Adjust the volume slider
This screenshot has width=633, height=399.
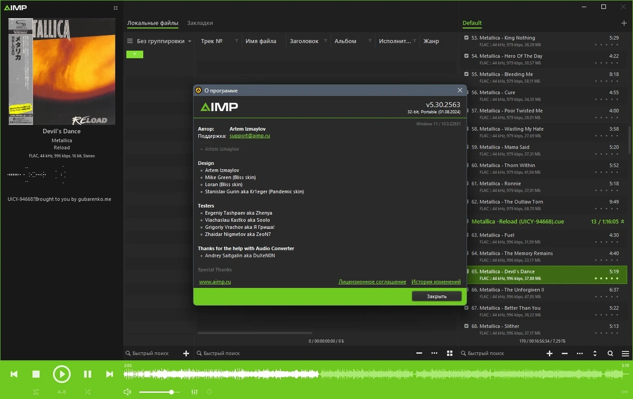click(x=159, y=392)
